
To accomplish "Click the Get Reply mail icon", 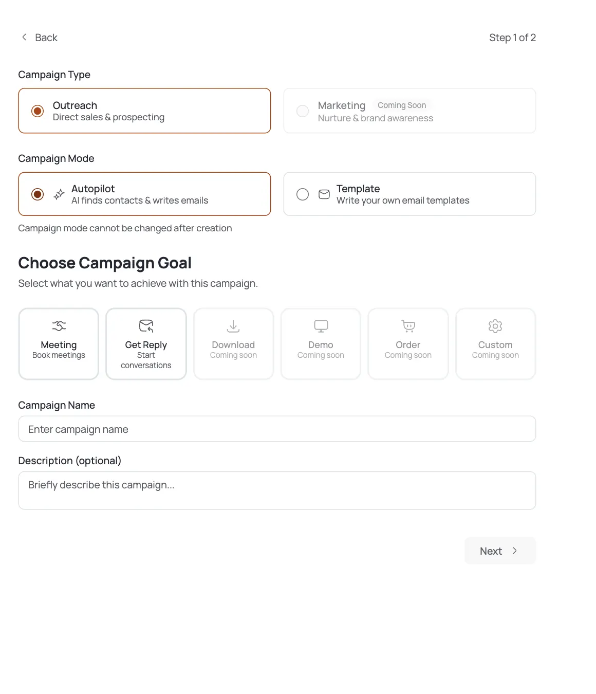I will [146, 326].
